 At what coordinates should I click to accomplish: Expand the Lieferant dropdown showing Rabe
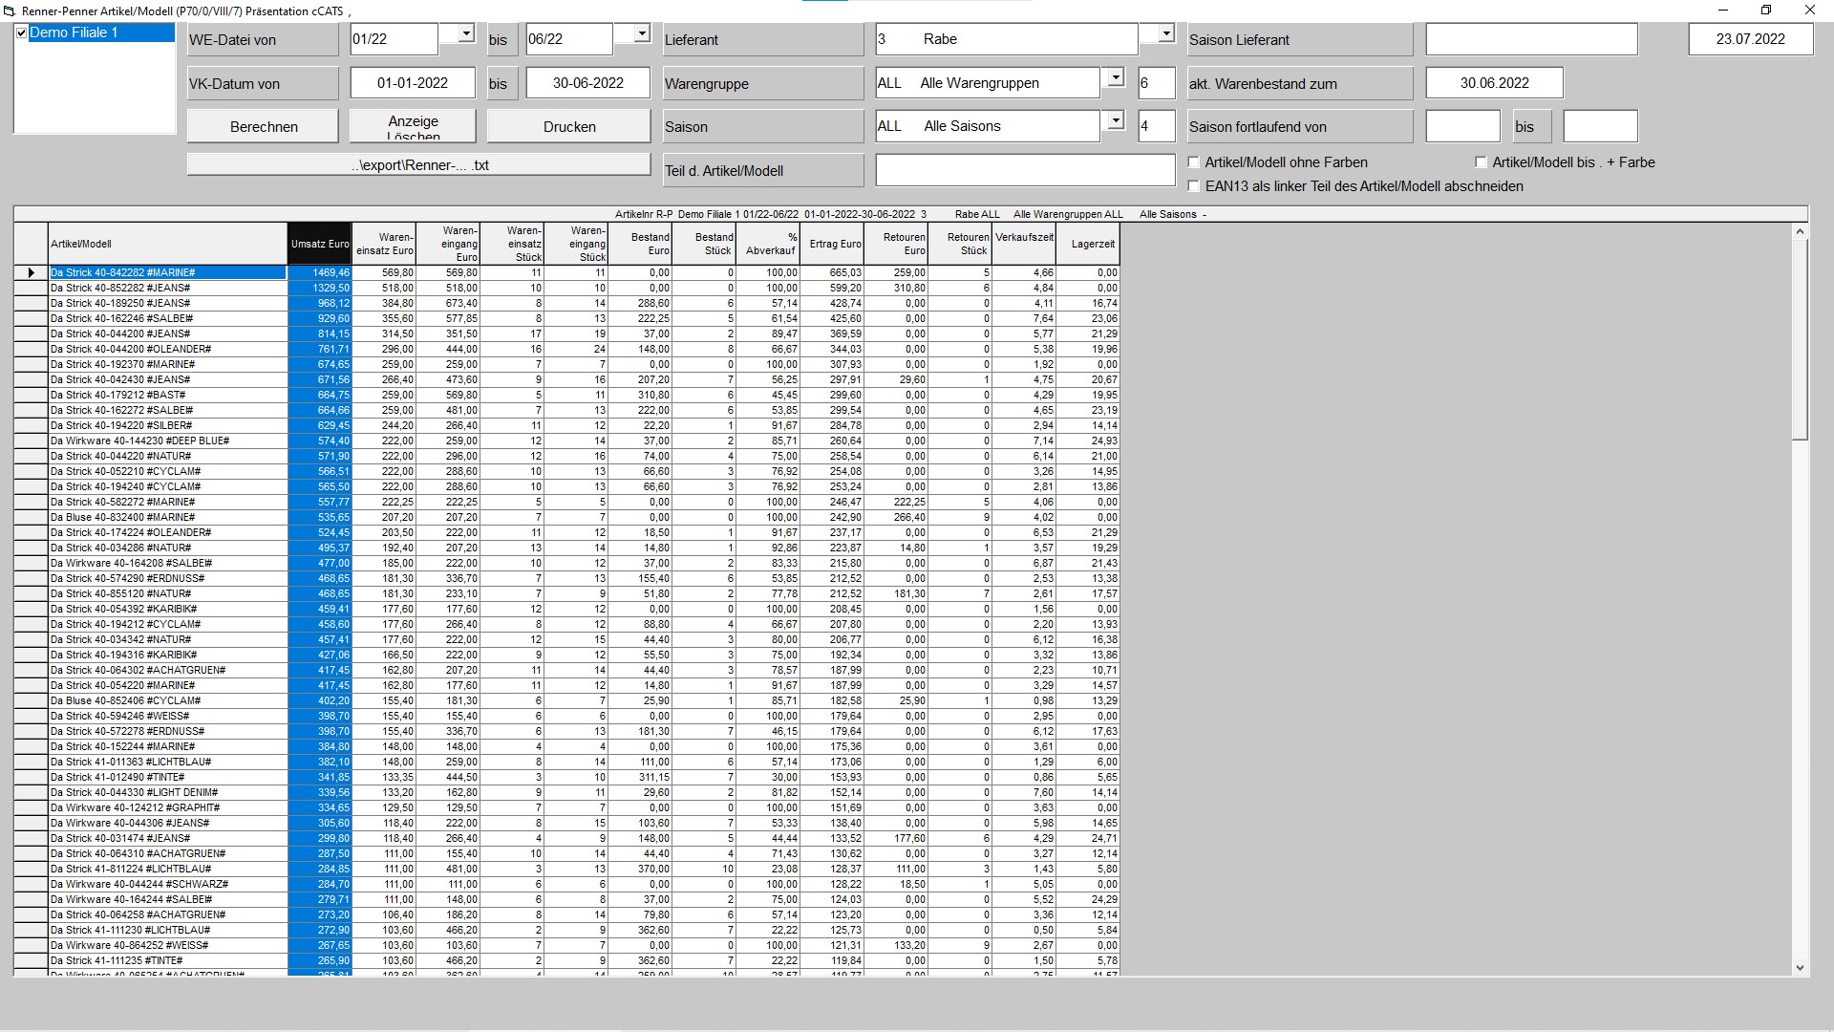[x=1164, y=33]
